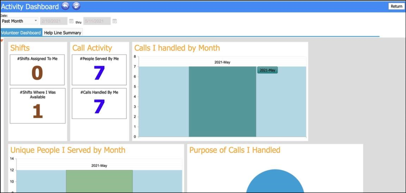Switch to the Volunteer Dashboard tab
This screenshot has width=406, height=193.
click(21, 33)
